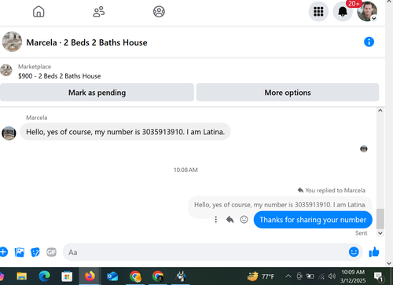
Task: Click the small seen-by avatar indicator
Action: pyautogui.click(x=364, y=149)
